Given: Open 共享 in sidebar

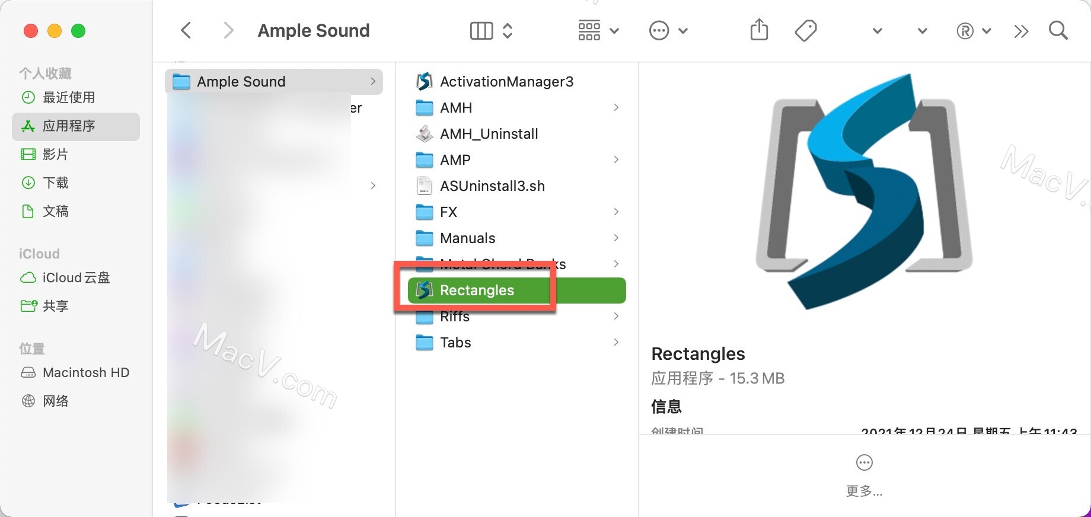Looking at the screenshot, I should pos(76,306).
